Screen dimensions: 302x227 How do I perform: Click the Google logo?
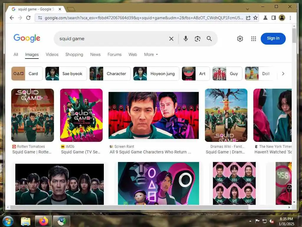pyautogui.click(x=27, y=38)
